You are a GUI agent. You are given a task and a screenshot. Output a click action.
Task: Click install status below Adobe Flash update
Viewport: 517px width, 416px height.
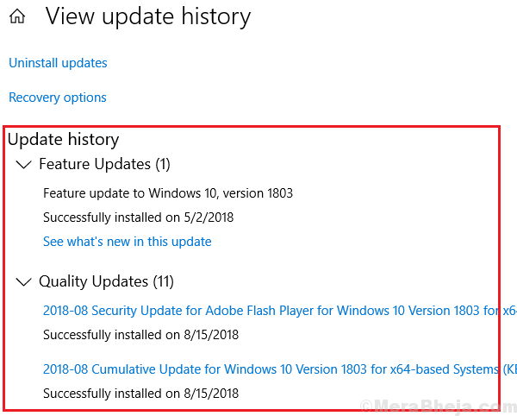tap(141, 335)
